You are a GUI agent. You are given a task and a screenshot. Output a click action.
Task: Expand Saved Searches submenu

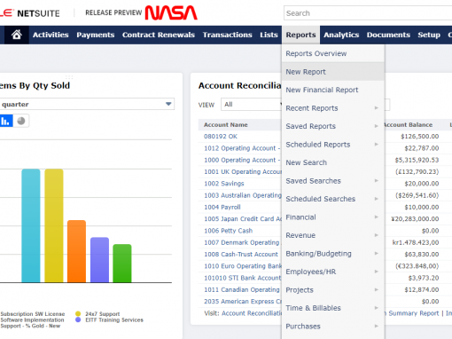pos(333,181)
